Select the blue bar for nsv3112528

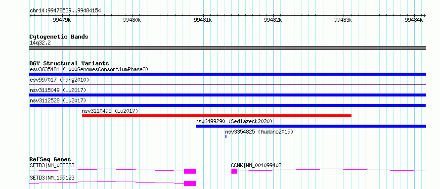(x=227, y=105)
